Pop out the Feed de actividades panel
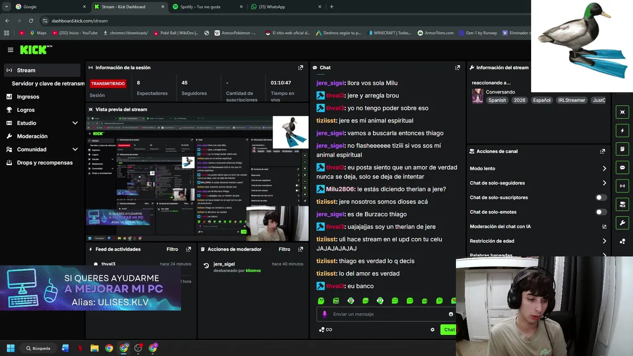This screenshot has height=356, width=633. point(188,249)
